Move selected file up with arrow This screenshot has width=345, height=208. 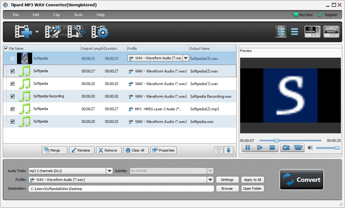coord(219,150)
